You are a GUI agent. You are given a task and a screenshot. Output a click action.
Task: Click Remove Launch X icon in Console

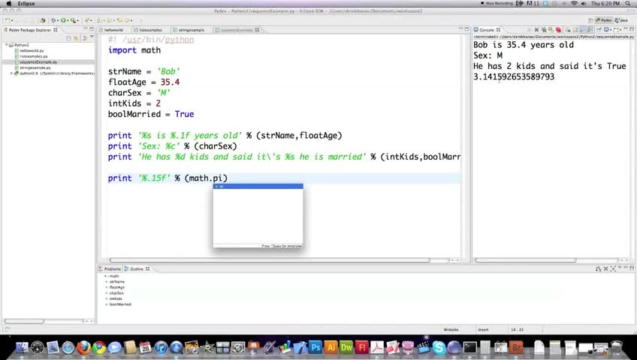536,30
